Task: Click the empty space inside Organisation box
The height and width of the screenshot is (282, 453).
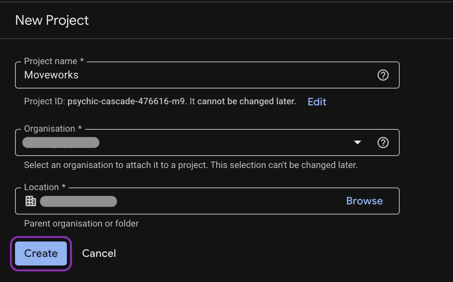Action: [225, 142]
